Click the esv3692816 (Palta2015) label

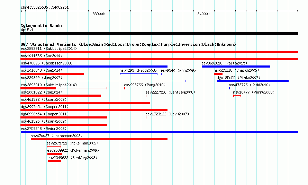(224, 63)
